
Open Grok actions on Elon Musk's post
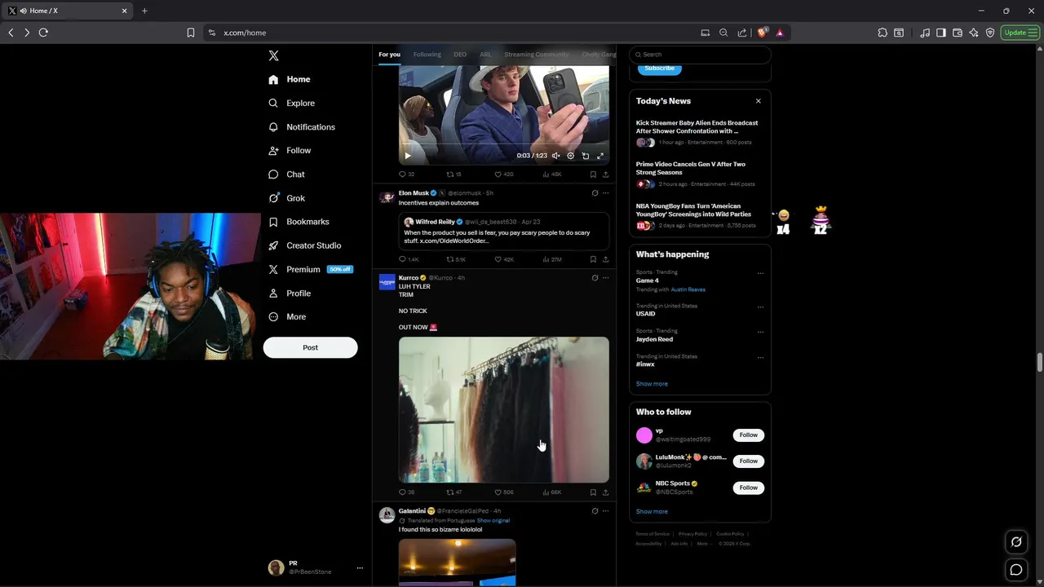tap(595, 193)
